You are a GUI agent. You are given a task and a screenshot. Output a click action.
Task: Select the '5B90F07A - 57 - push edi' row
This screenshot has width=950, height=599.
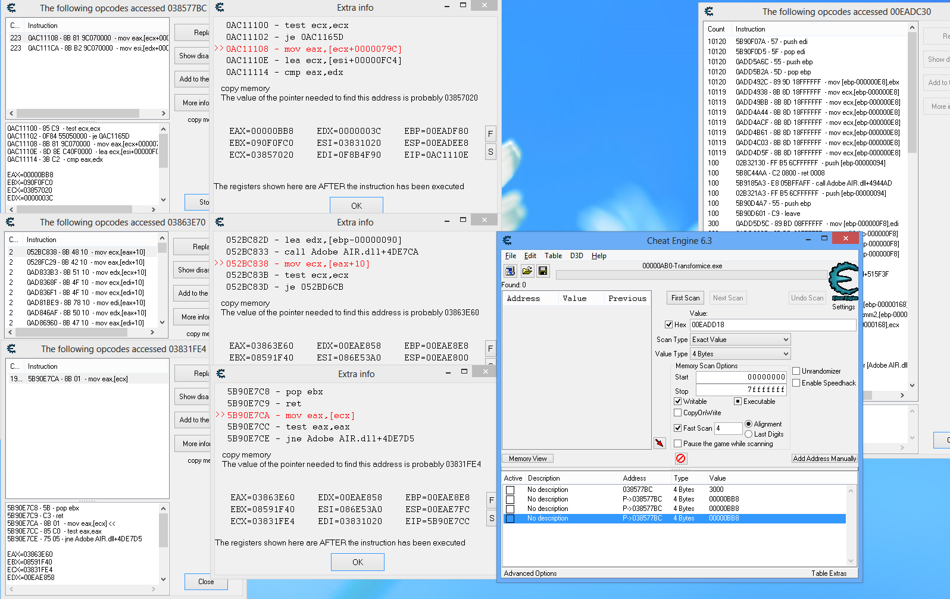[x=806, y=42]
